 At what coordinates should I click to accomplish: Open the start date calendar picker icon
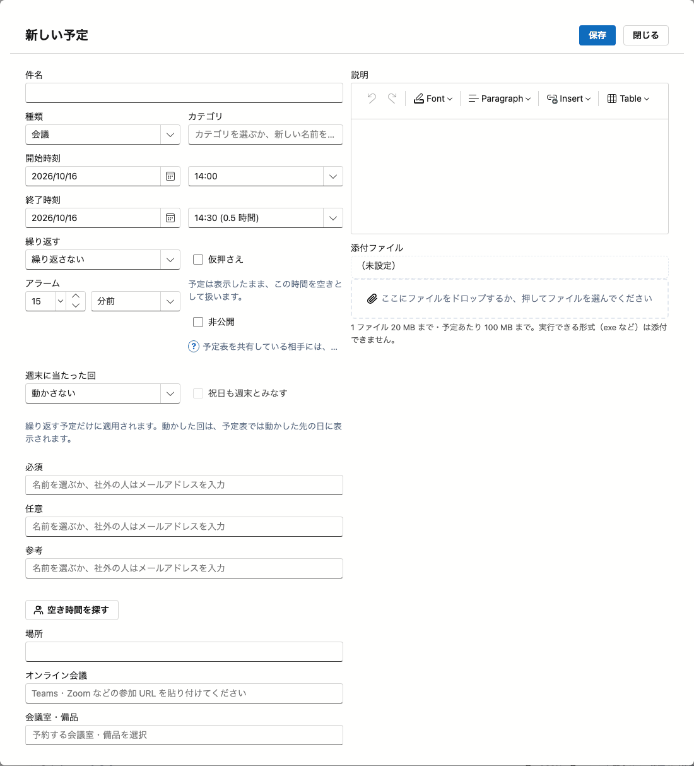170,176
